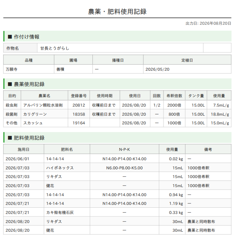Screen dimensions: 235x238
Task: Click the 施用日 column header
Action: [24, 149]
